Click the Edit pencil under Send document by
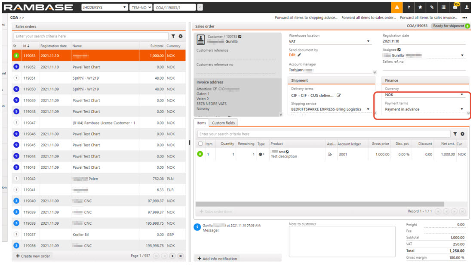Viewport: 473px width, 266px height. coord(299,55)
